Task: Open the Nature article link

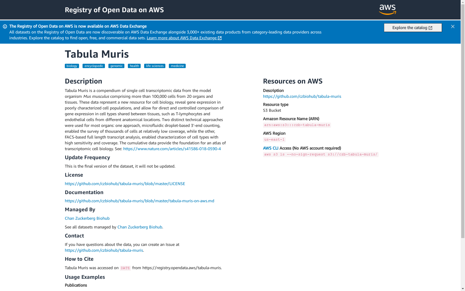Action: (172, 149)
